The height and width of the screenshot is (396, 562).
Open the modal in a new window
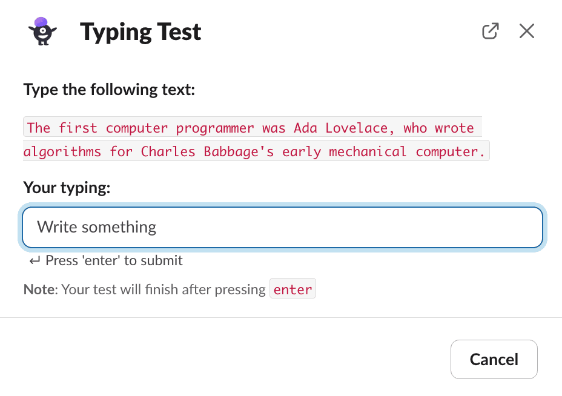491,31
